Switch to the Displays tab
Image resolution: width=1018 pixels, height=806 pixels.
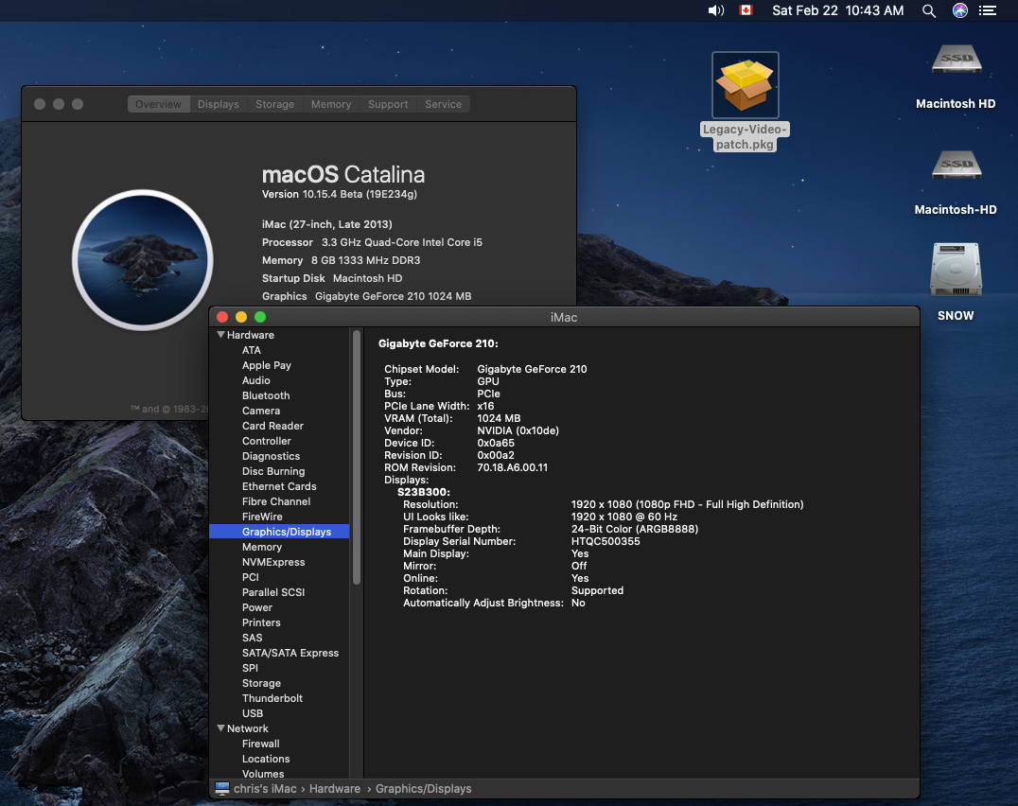pos(219,104)
